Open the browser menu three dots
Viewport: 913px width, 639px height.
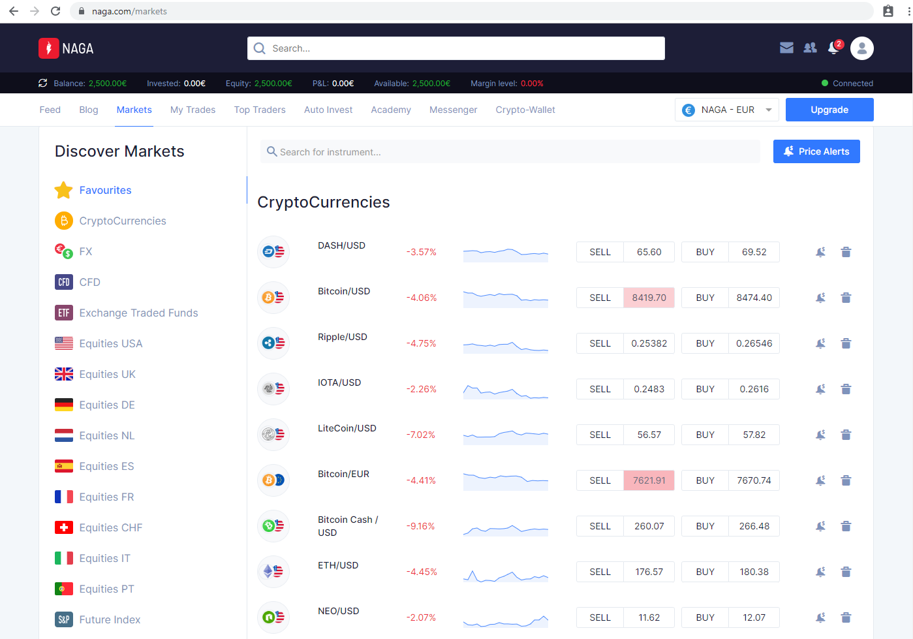click(x=908, y=11)
